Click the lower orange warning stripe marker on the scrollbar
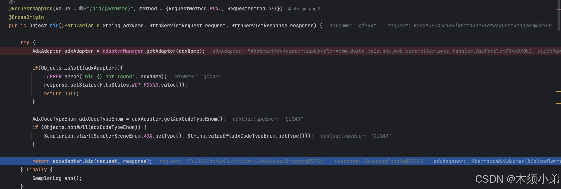The height and width of the screenshot is (189, 561). (x=559, y=104)
